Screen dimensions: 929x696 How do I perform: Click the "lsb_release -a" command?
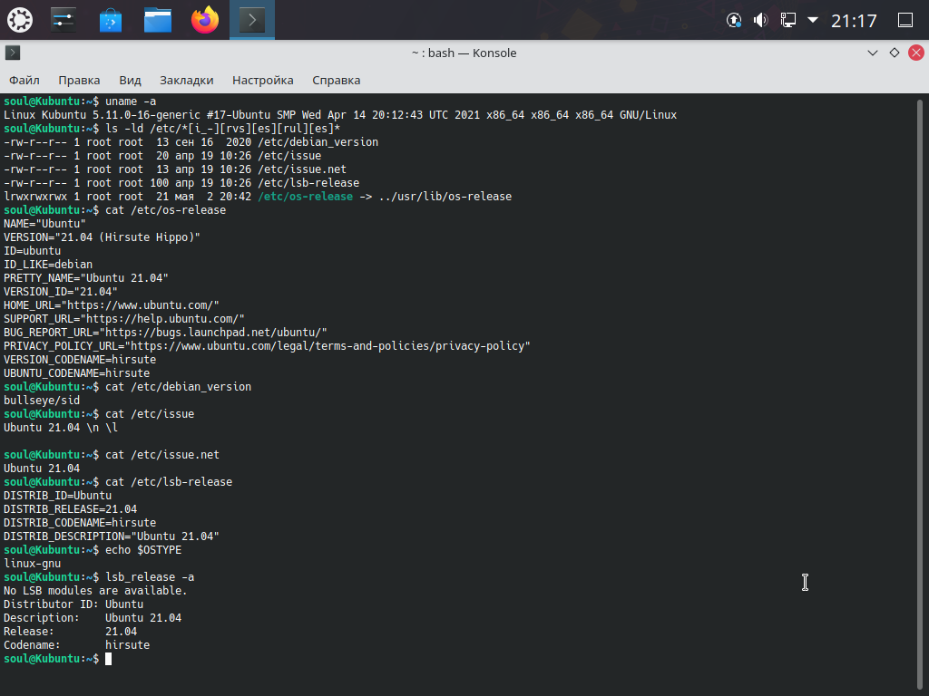click(x=150, y=577)
